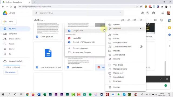
Task: Open Computers in the sidebar
Action: tap(13, 34)
